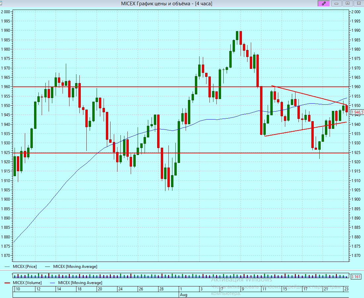Select the MICEX [Price] legend entry
The image size is (364, 298).
coord(24,267)
